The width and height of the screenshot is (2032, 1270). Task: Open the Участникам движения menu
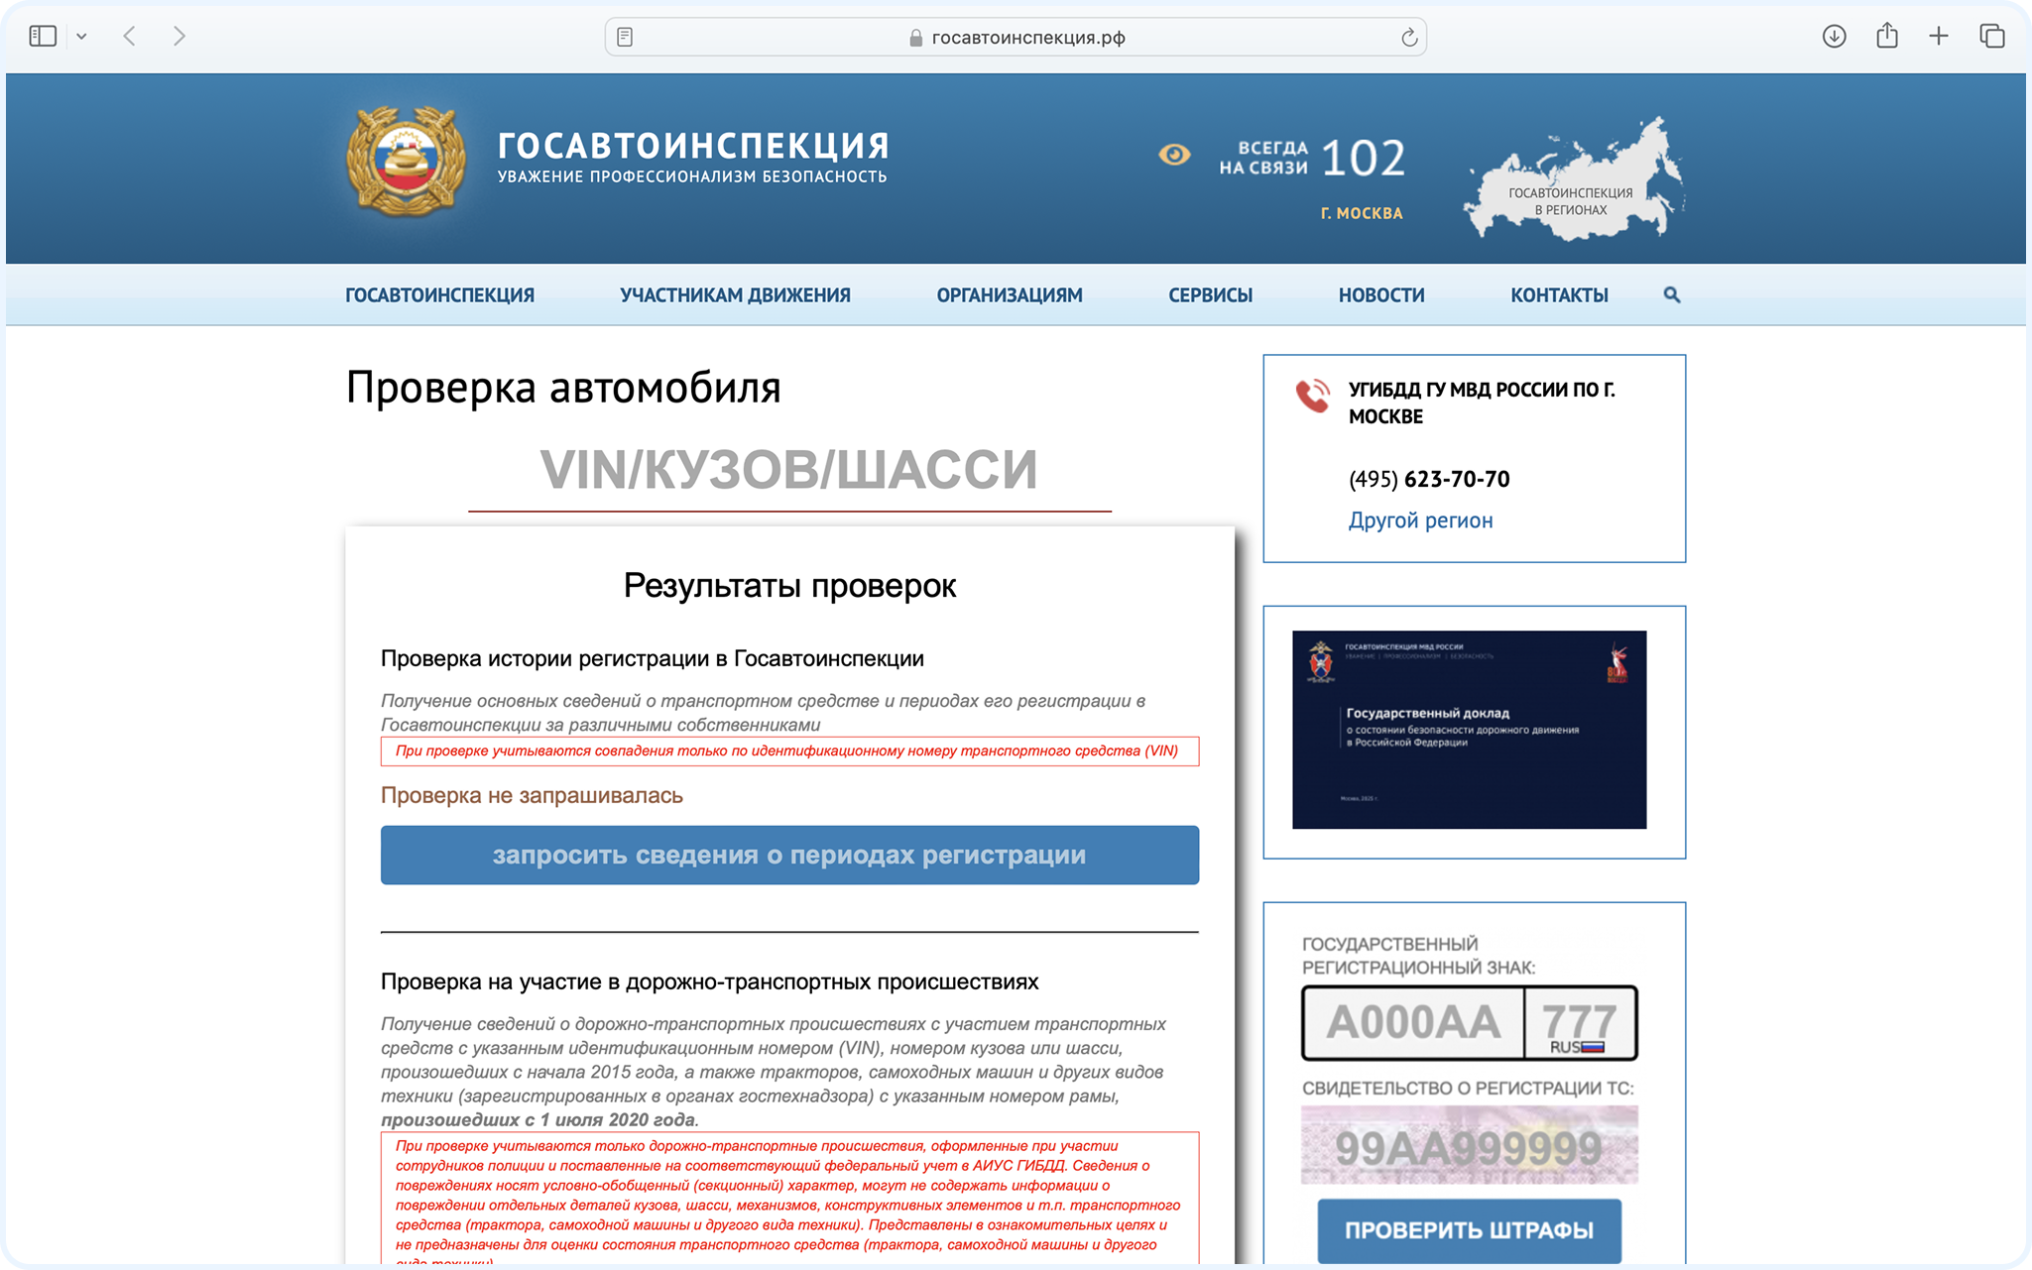(x=735, y=294)
